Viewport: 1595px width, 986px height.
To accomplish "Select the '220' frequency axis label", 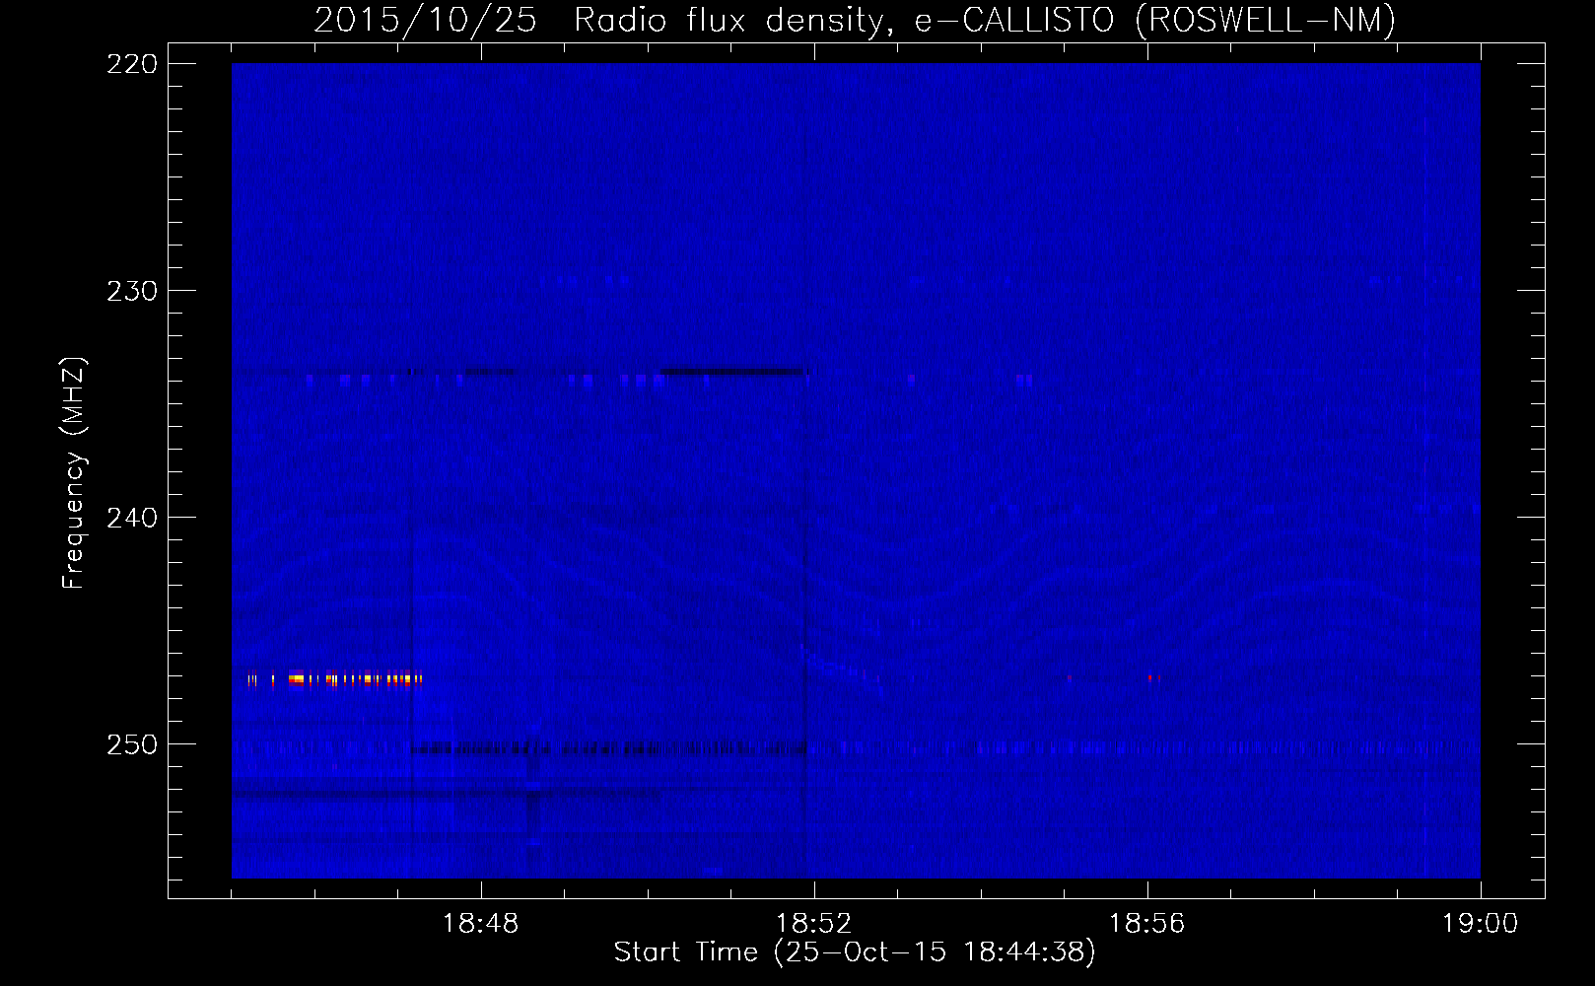I will tap(132, 64).
